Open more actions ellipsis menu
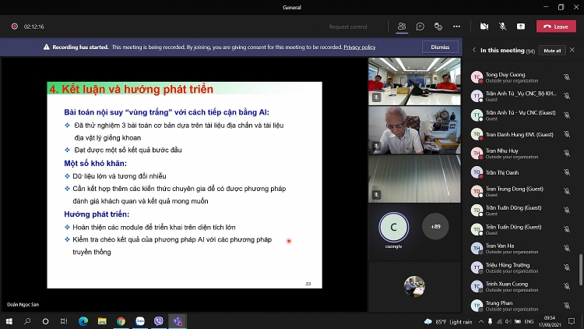 click(x=457, y=26)
